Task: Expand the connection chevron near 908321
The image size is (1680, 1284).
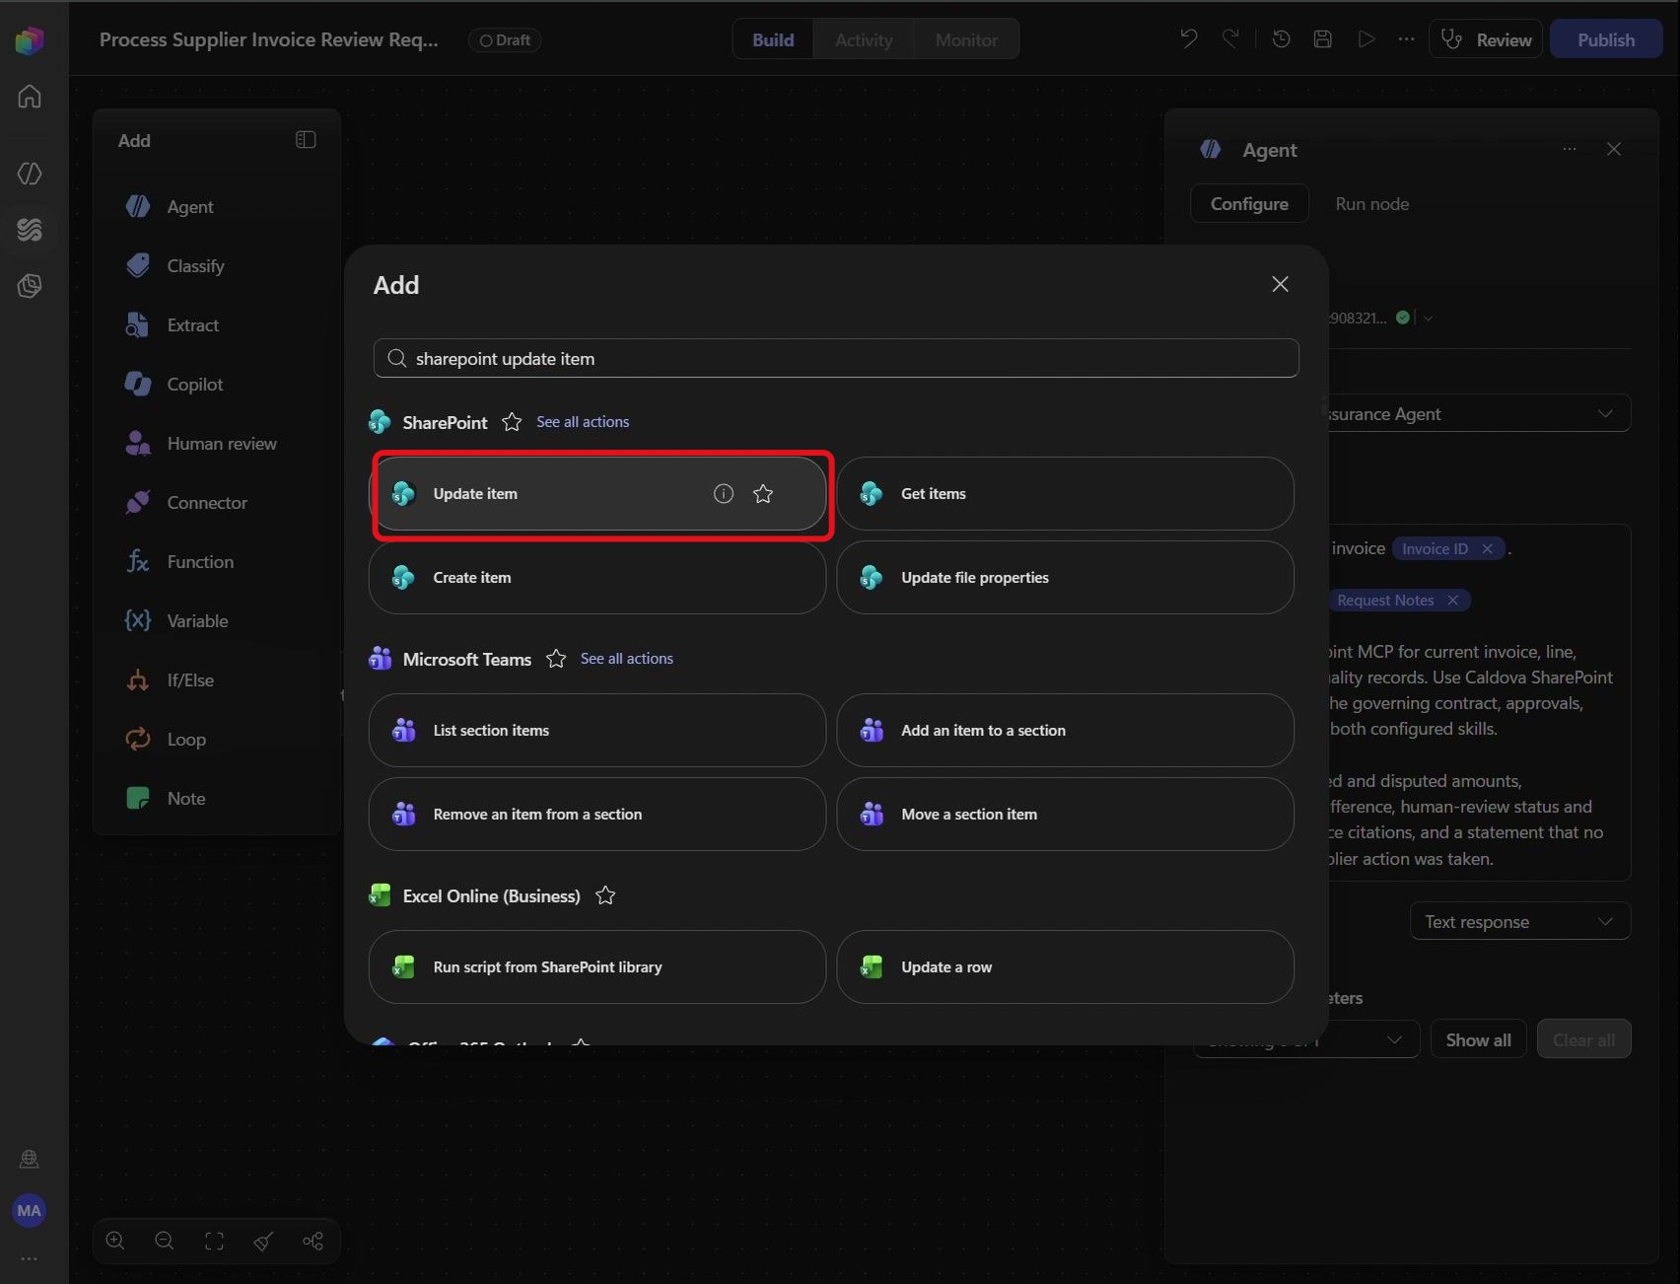Action: pyautogui.click(x=1429, y=318)
